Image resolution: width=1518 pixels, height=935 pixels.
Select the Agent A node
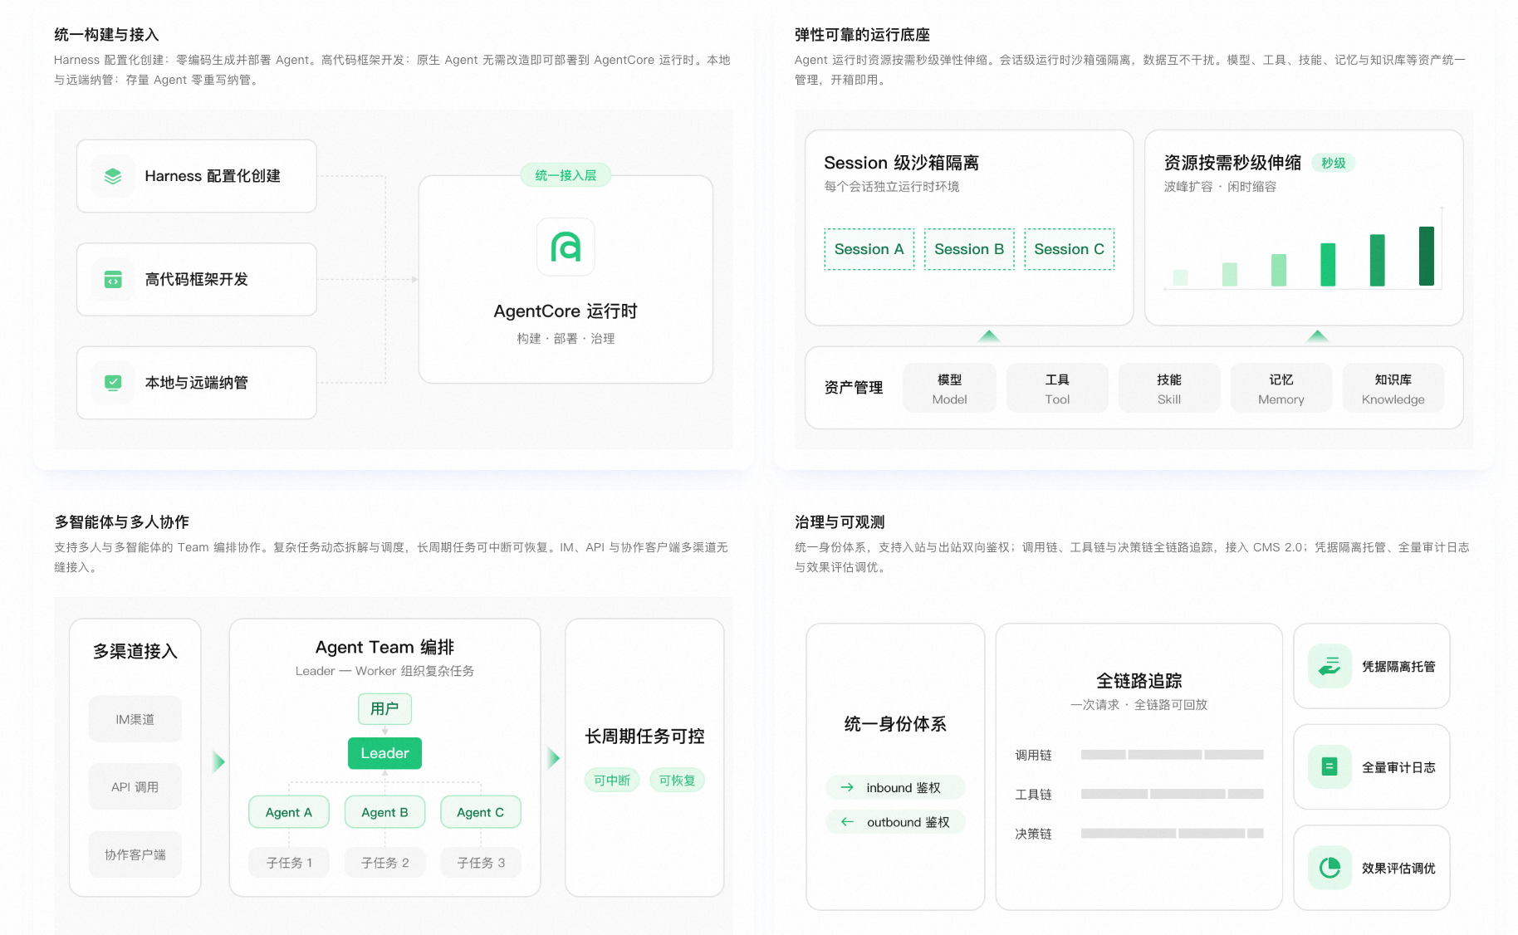[x=289, y=812]
